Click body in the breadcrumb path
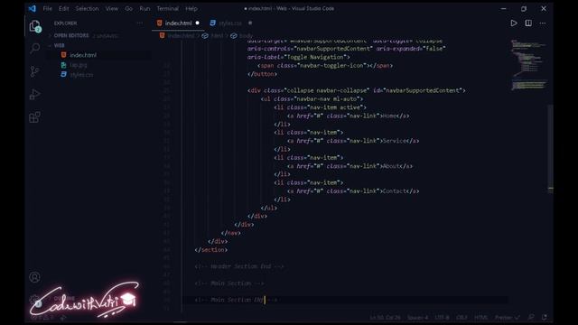The width and height of the screenshot is (578, 325). (x=246, y=36)
